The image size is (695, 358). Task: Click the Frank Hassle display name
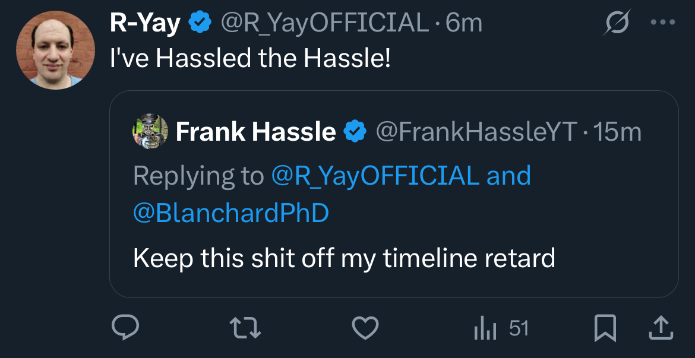255,132
